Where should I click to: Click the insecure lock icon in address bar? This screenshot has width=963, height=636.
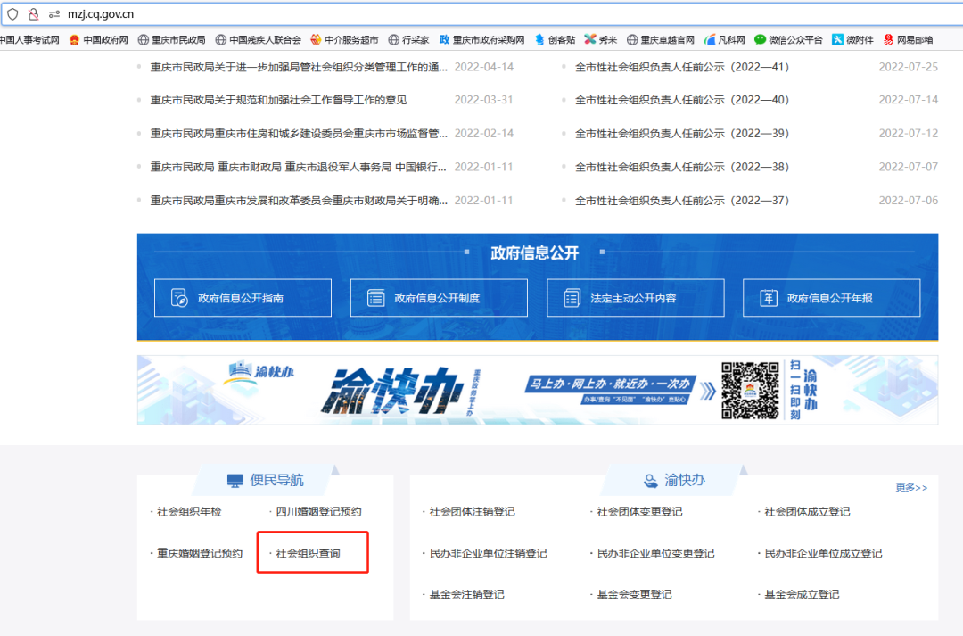(x=34, y=14)
